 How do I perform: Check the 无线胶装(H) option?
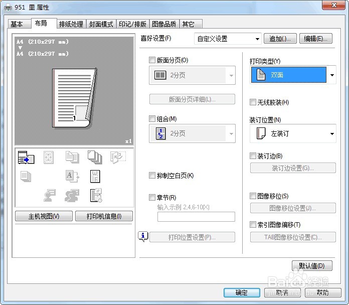click(253, 102)
